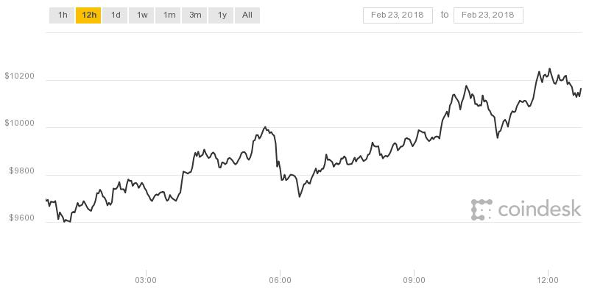
Task: Show All price history
Action: click(x=247, y=15)
